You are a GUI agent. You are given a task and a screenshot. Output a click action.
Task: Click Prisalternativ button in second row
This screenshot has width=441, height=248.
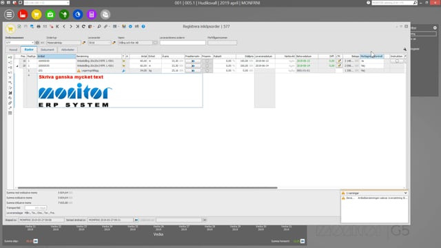point(193,65)
